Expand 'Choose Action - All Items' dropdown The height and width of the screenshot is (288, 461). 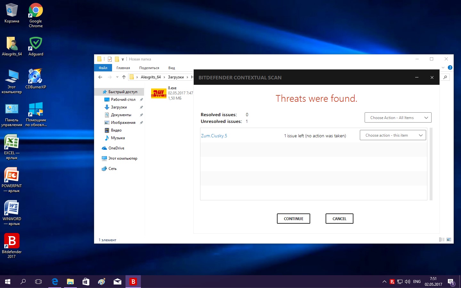coord(398,118)
